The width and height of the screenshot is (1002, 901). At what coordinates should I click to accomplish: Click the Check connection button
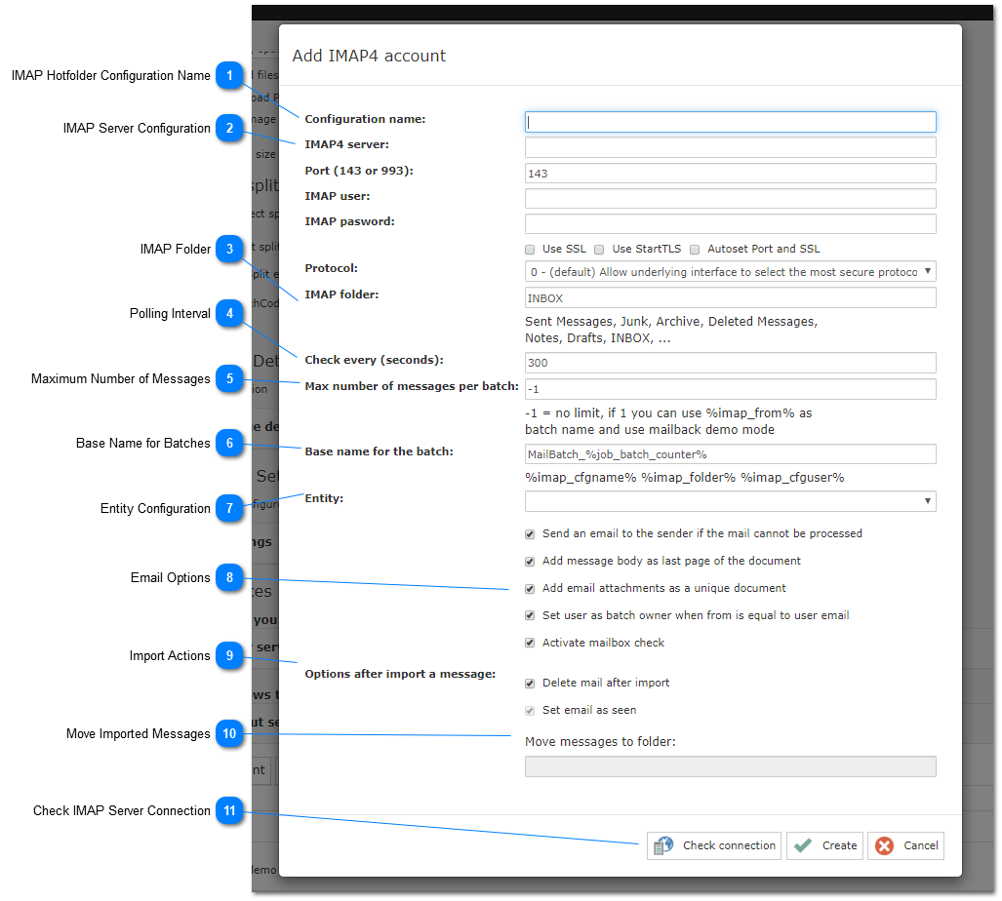pyautogui.click(x=714, y=846)
